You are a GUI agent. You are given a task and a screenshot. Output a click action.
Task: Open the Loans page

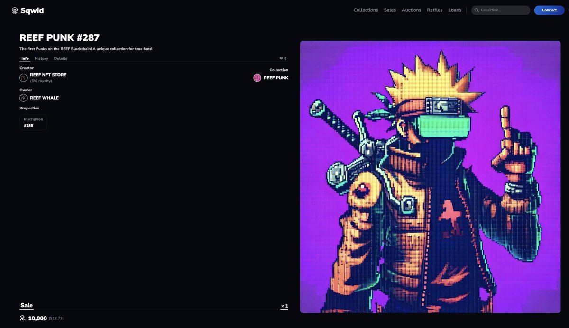tap(455, 10)
